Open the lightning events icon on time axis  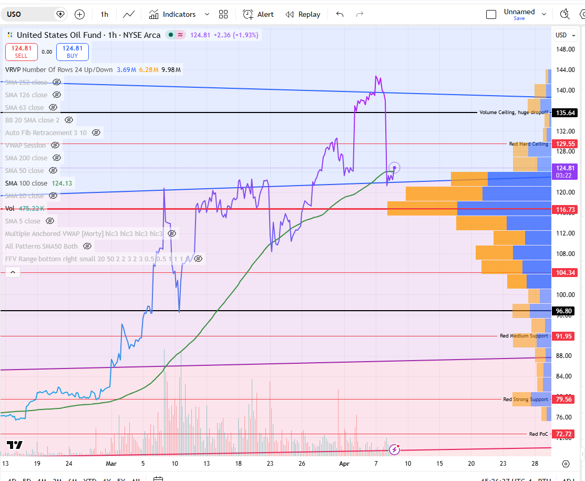click(394, 449)
